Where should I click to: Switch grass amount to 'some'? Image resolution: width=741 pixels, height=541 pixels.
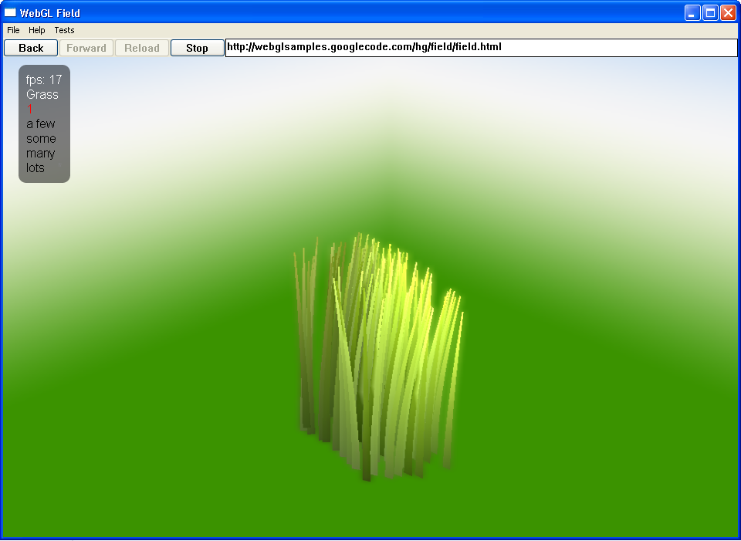point(41,139)
